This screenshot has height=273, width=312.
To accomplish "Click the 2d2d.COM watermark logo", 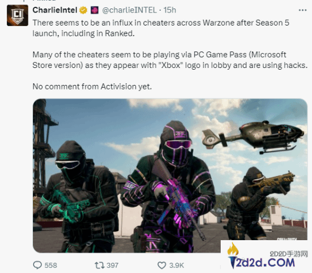I will click(x=265, y=263).
